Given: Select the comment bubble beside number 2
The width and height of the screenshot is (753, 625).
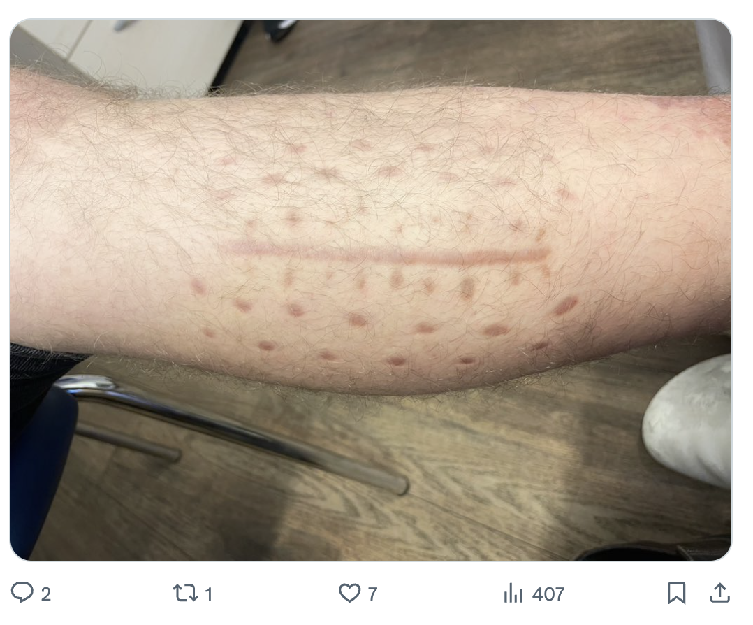Looking at the screenshot, I should click(x=22, y=592).
